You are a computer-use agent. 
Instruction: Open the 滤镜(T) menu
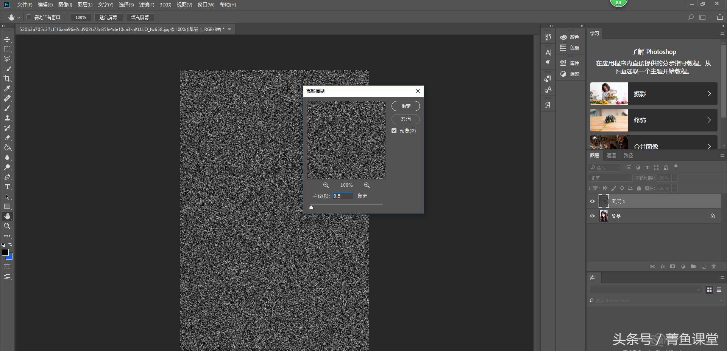pyautogui.click(x=147, y=5)
